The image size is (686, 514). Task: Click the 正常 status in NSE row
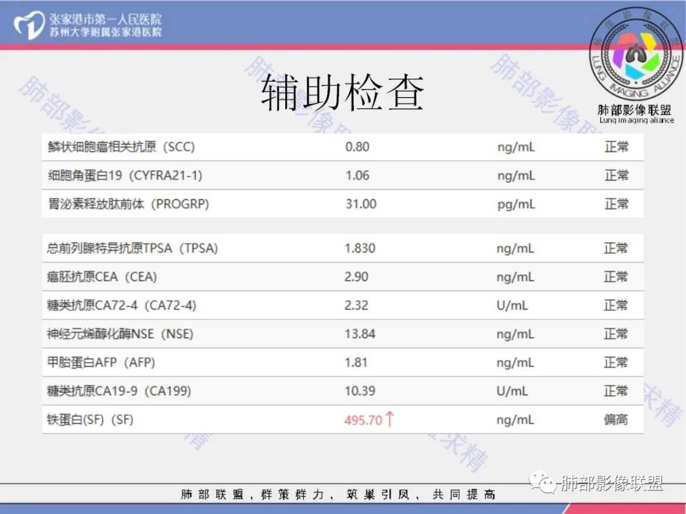coord(615,334)
